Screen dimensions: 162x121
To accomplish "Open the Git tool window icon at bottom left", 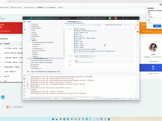I will pos(24,96).
